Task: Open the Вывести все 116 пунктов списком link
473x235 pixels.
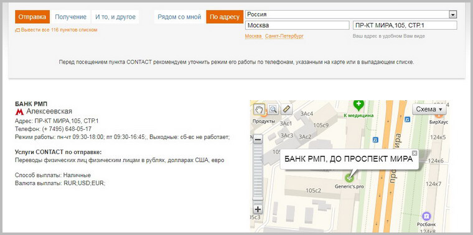Action: [59, 30]
